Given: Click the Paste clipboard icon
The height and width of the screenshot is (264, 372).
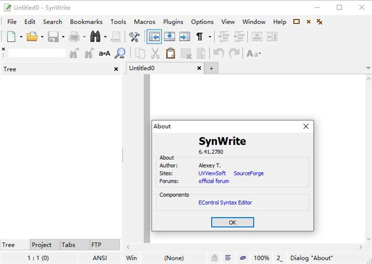Looking at the screenshot, I should 170,53.
